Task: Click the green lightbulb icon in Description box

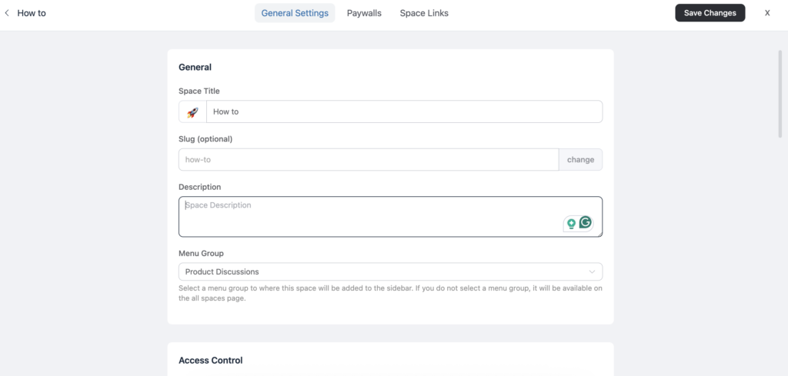Action: coord(571,224)
